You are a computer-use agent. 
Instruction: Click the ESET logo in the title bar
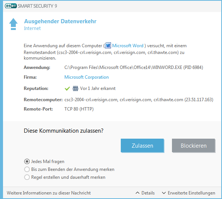(11, 6)
